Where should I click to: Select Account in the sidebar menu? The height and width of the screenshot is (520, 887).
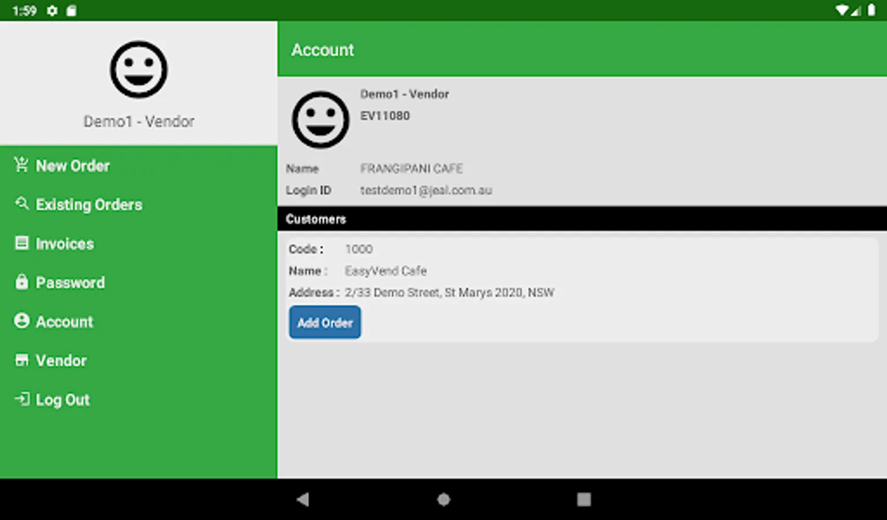pyautogui.click(x=139, y=321)
